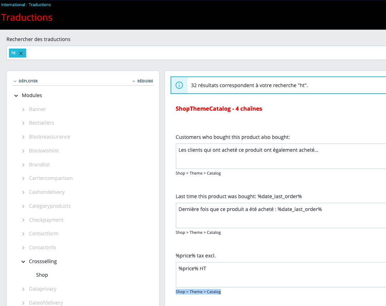386x306 pixels.
Task: Click the red Traductions page title
Action: click(26, 17)
